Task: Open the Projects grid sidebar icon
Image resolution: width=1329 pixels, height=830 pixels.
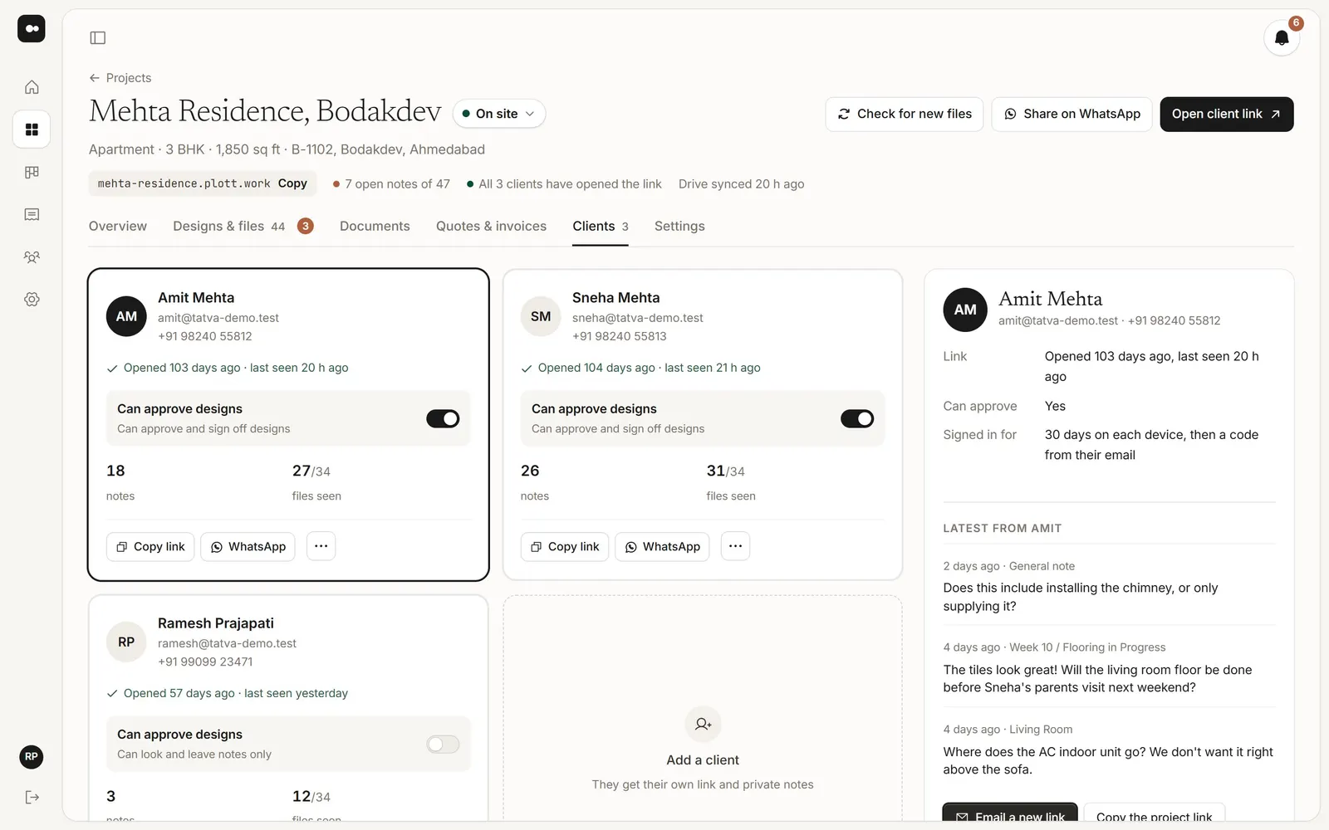Action: pos(32,129)
